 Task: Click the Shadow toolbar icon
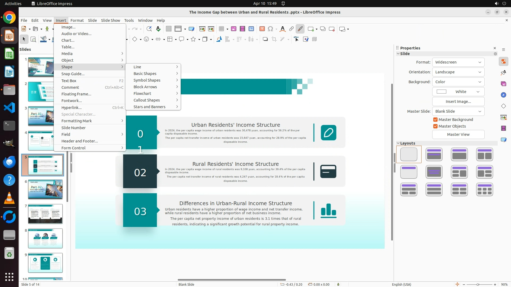pos(265,39)
